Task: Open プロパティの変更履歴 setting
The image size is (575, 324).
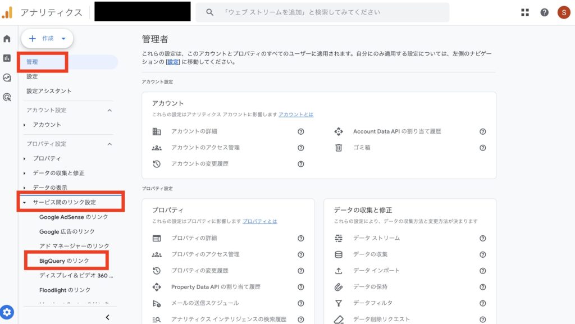Action: tap(200, 271)
